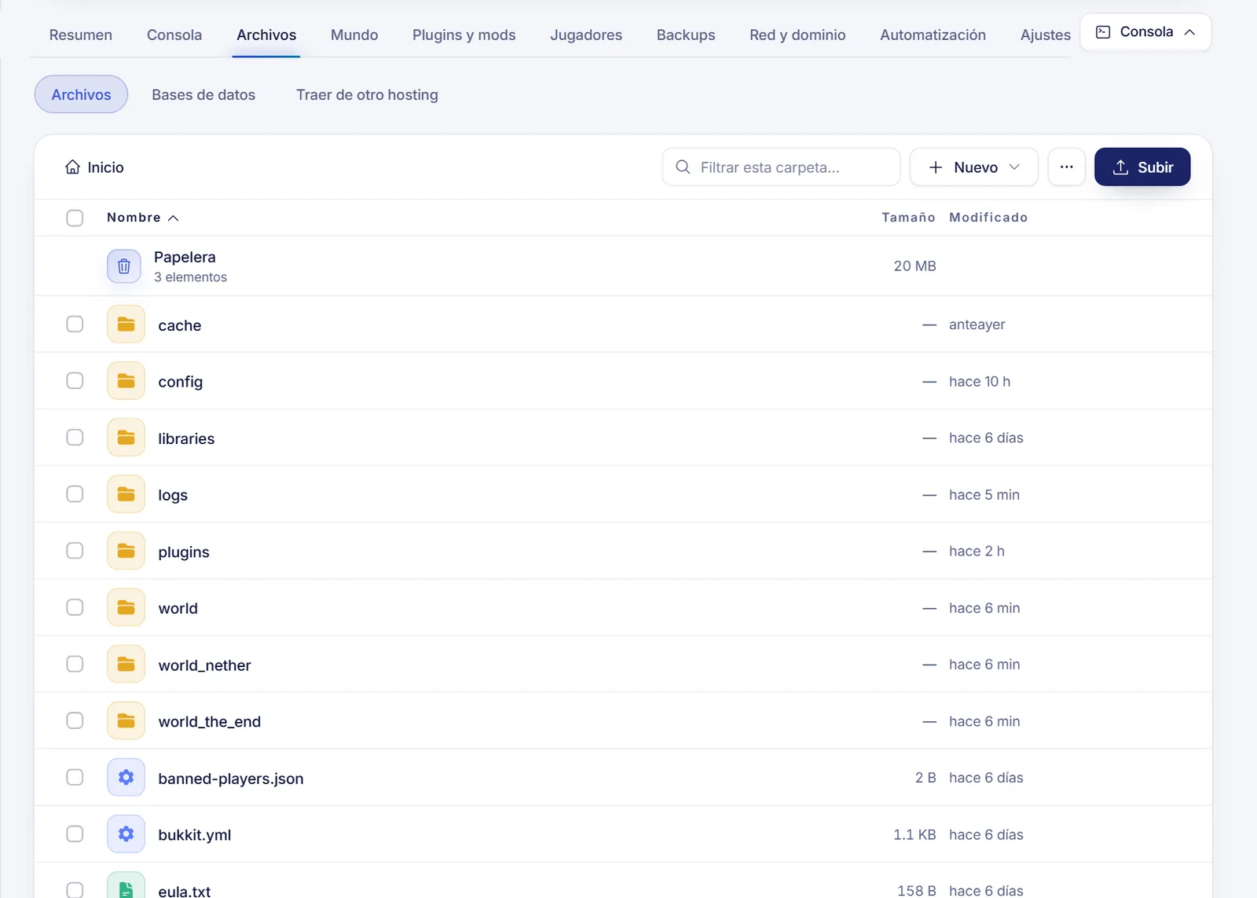Open the banned-players.json file name
Viewport: 1257px width, 898px height.
pos(231,778)
